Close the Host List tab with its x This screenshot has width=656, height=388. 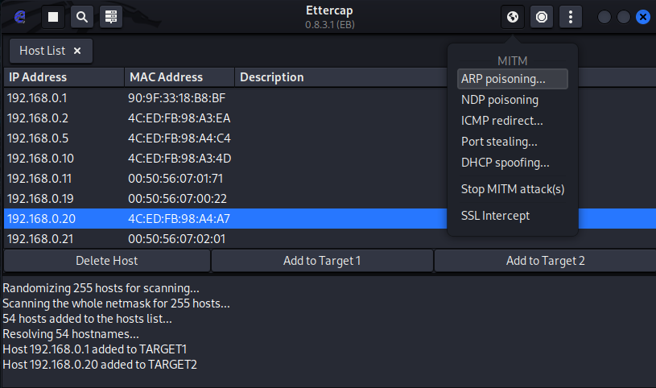pyautogui.click(x=77, y=51)
